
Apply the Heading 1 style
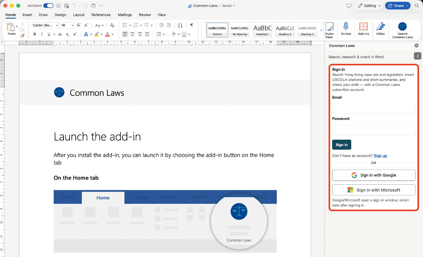tap(262, 30)
